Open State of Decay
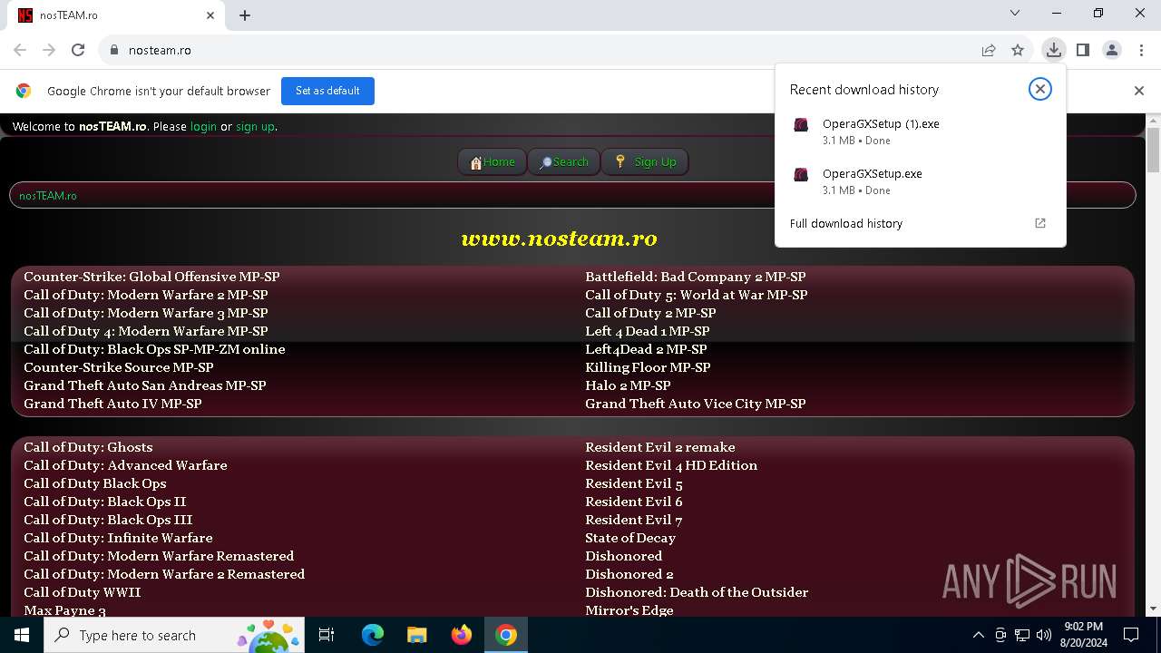This screenshot has height=653, width=1161. [x=630, y=538]
